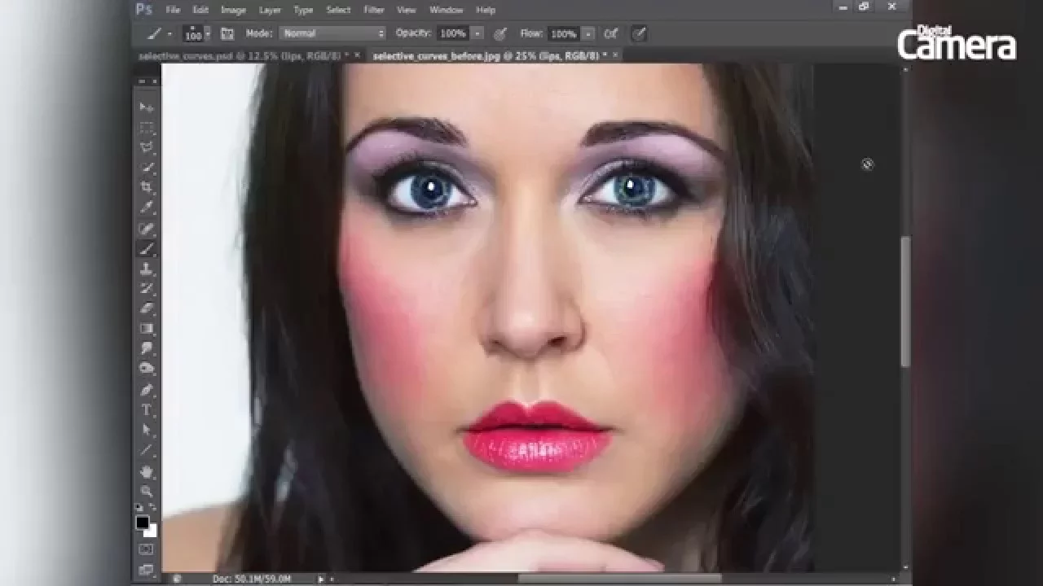1043x586 pixels.
Task: Open the Flow slider dropdown arrow
Action: (x=588, y=33)
